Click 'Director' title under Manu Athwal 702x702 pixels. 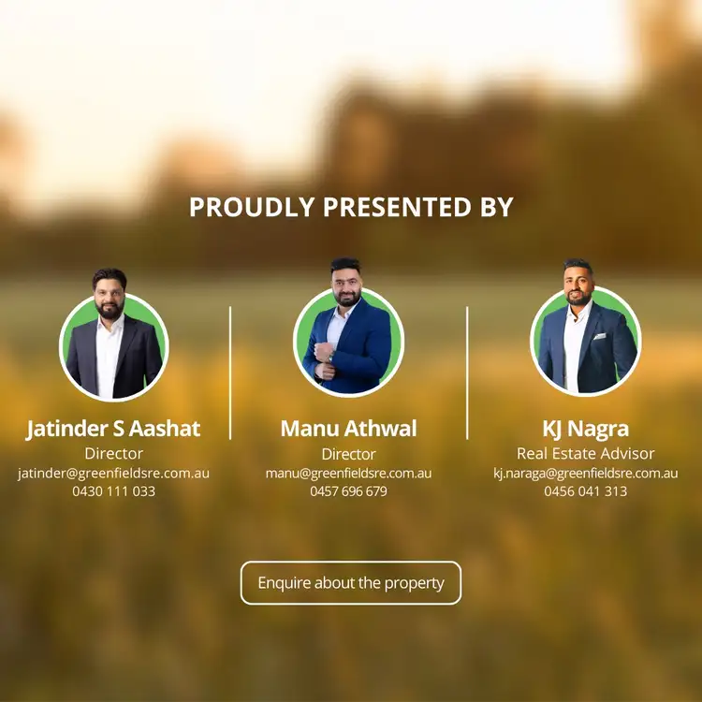point(348,454)
